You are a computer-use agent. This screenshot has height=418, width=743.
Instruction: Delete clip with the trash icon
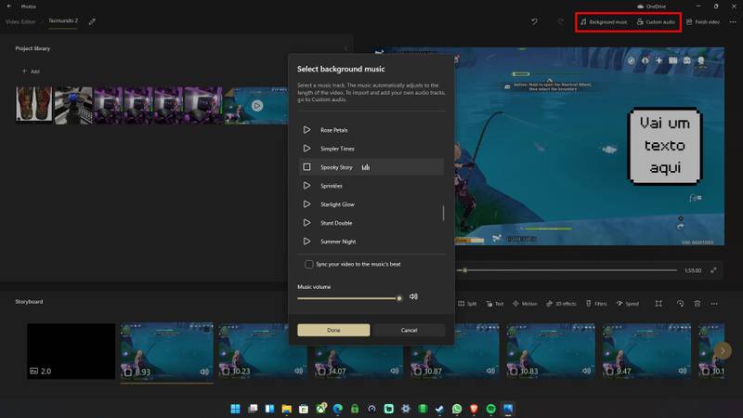coord(697,304)
